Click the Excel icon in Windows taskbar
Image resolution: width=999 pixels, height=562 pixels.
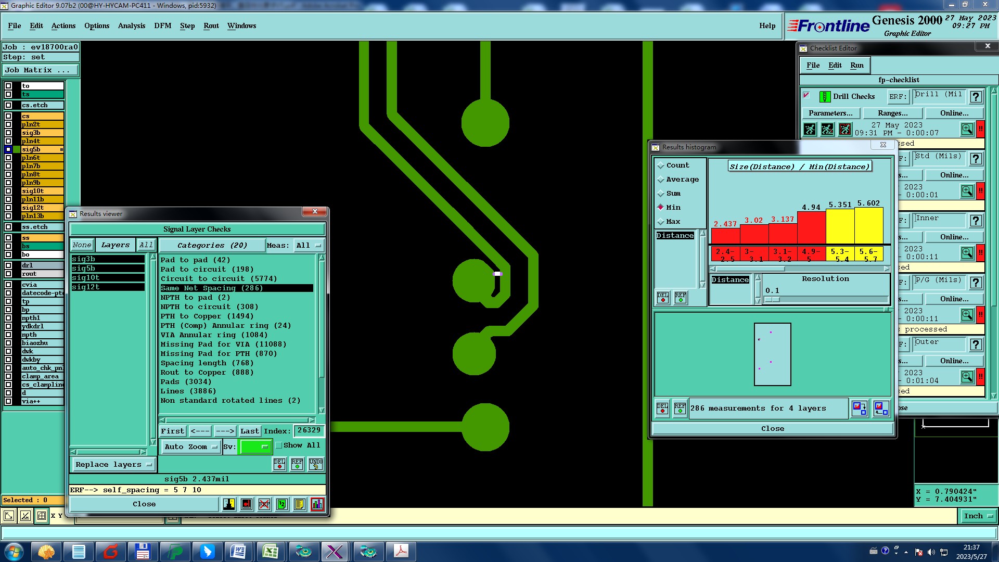tap(271, 551)
